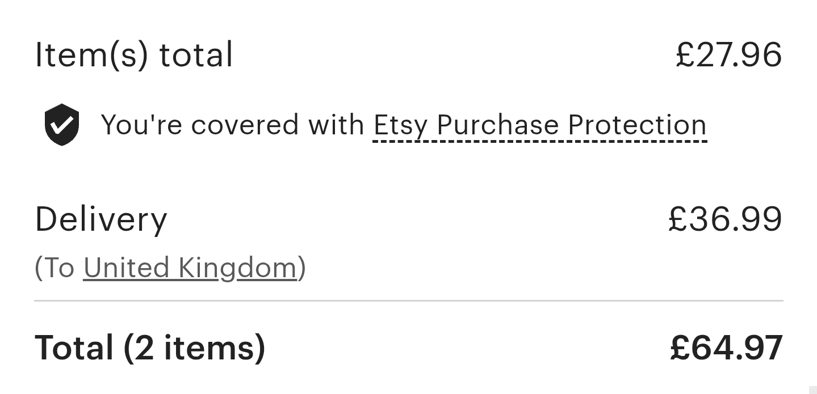Click the word "Protection" in the dotted-underlined link

tap(636, 125)
